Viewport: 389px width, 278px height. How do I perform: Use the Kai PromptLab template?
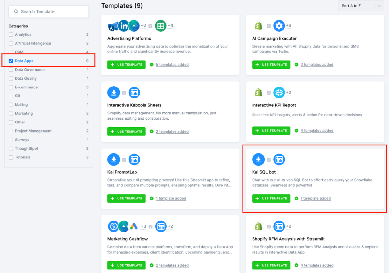click(127, 198)
